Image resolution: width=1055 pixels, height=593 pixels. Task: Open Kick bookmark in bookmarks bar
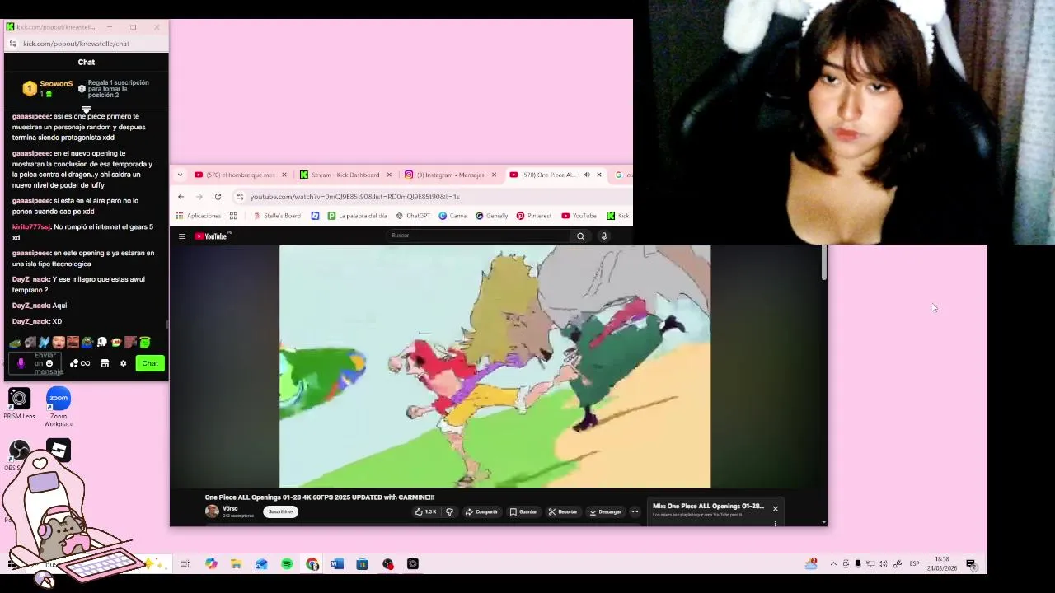click(618, 216)
